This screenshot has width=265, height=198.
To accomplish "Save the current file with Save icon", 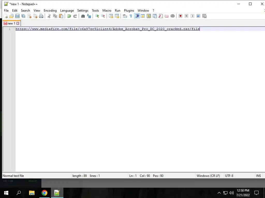I will [x=17, y=16].
